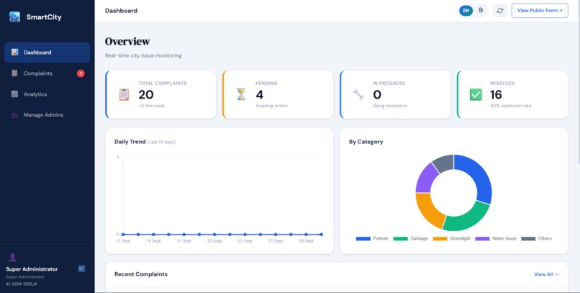Click the Manage Admins people icon
Screen dimensions: 580x293
pos(14,115)
